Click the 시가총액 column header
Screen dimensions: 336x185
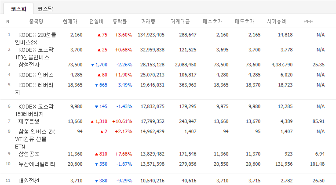point(277,22)
